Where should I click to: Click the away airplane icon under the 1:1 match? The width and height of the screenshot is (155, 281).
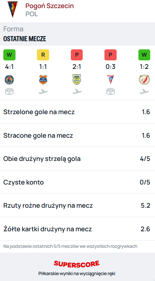43,92
